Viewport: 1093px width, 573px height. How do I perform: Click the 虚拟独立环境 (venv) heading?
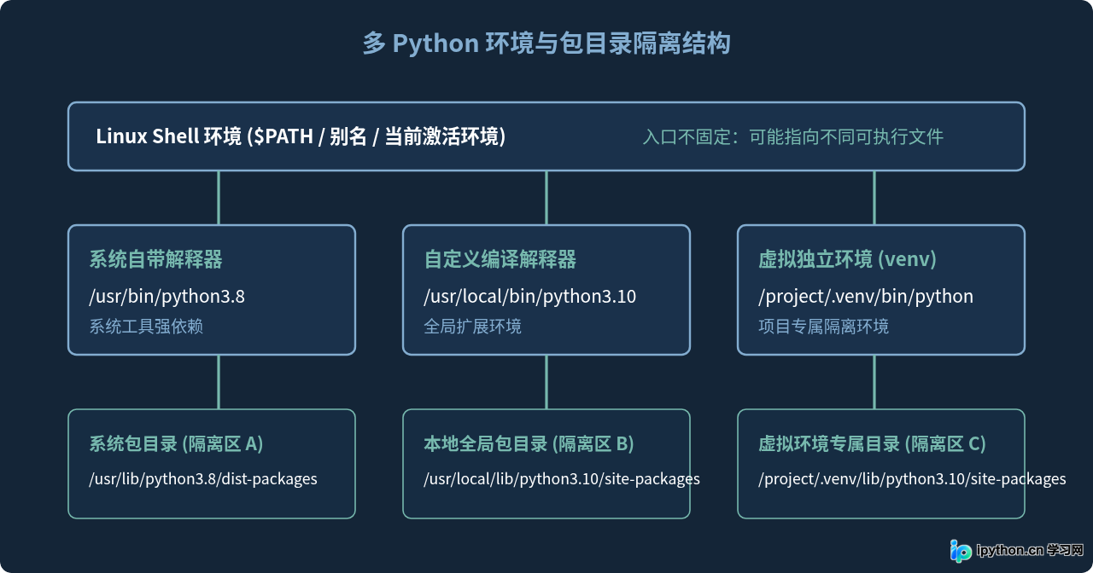coord(848,259)
